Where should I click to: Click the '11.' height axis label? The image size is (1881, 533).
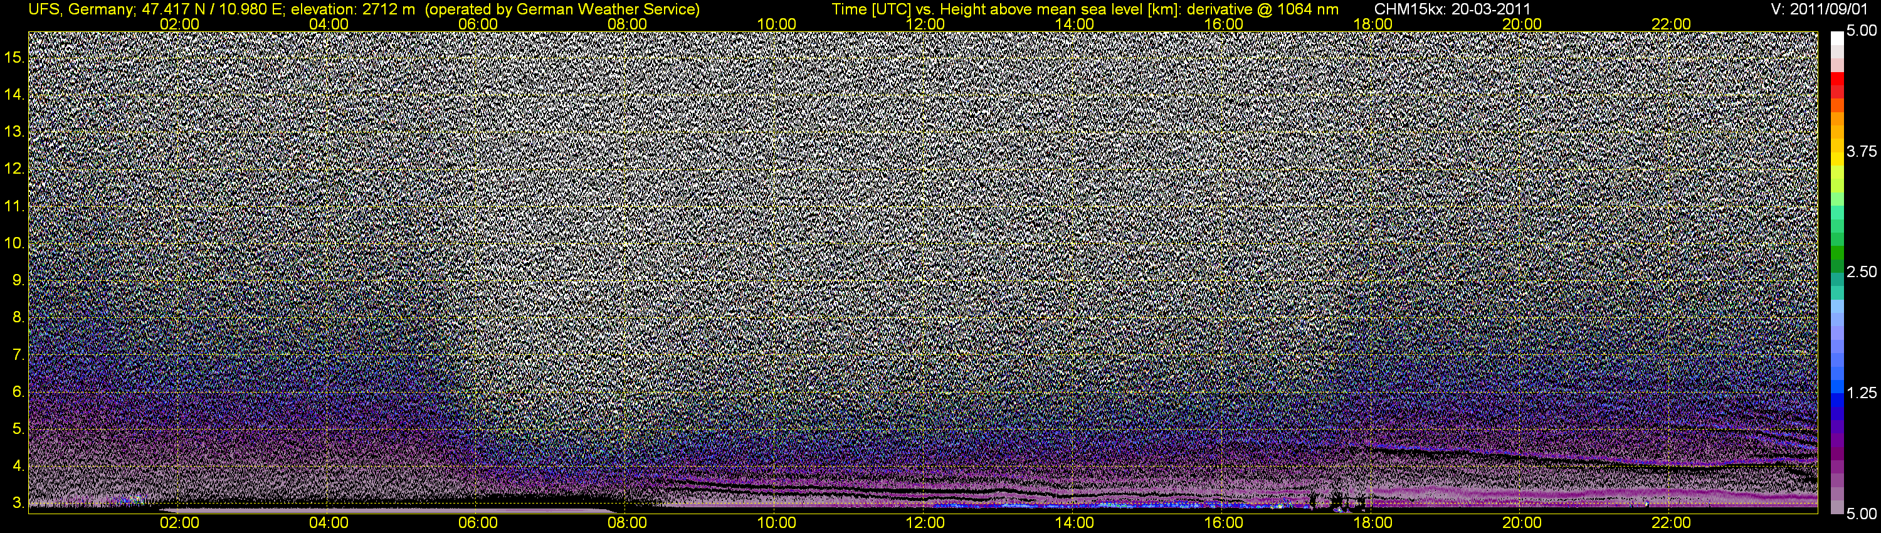(14, 206)
